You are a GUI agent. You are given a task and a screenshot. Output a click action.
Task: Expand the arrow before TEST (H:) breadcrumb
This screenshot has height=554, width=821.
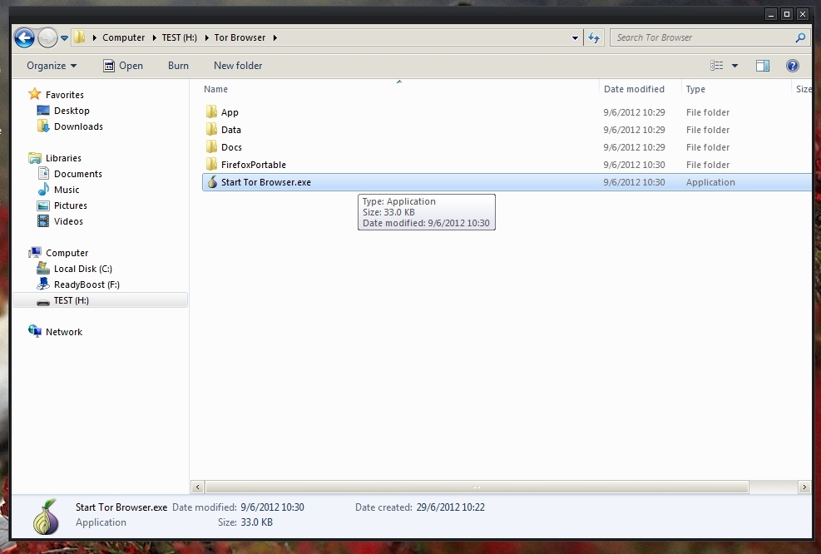tap(154, 37)
